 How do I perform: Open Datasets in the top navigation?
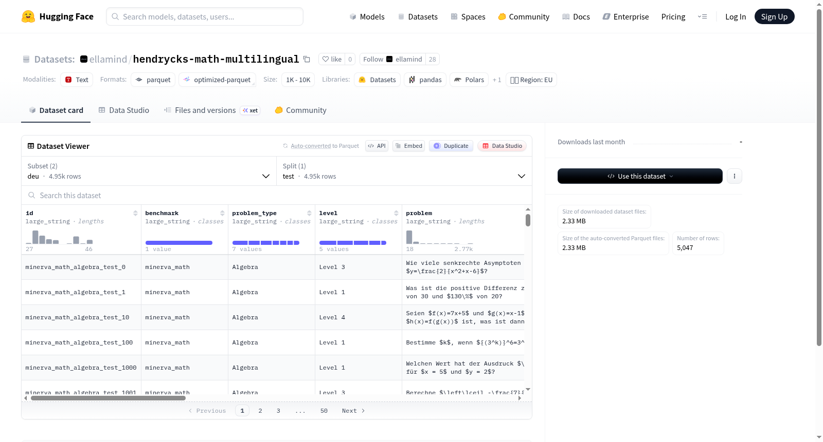click(418, 17)
